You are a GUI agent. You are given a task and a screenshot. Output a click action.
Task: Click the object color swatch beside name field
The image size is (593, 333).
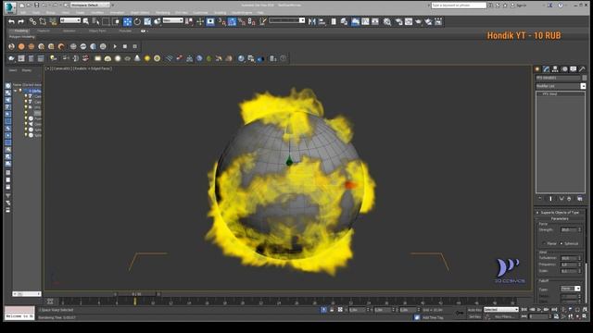click(585, 78)
